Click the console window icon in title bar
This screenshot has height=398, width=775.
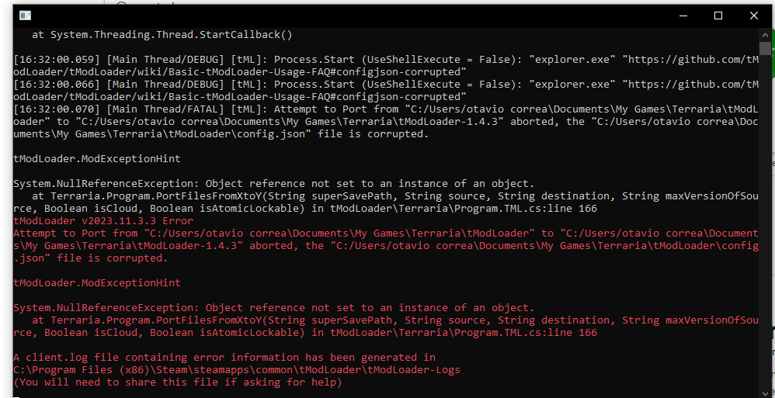[26, 16]
